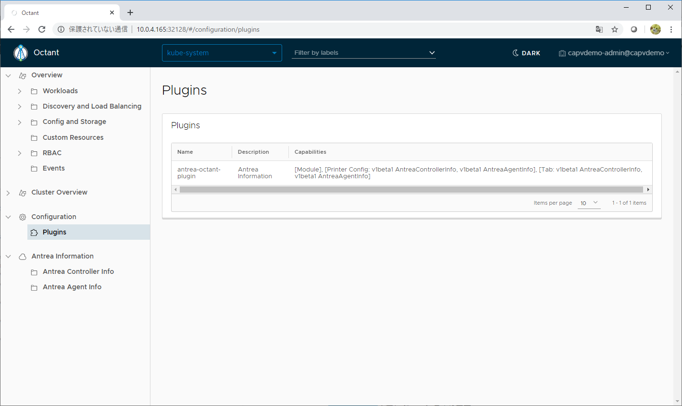Click the '1 - 1 of 1 items' text
The image size is (682, 406).
coord(629,203)
